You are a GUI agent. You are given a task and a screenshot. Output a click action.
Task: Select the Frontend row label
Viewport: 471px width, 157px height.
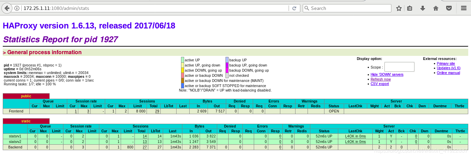tap(16, 111)
